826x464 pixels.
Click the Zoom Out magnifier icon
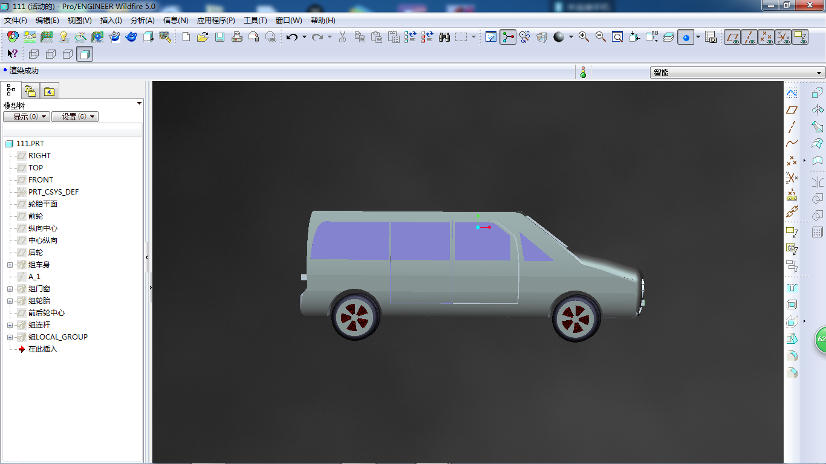click(x=600, y=37)
